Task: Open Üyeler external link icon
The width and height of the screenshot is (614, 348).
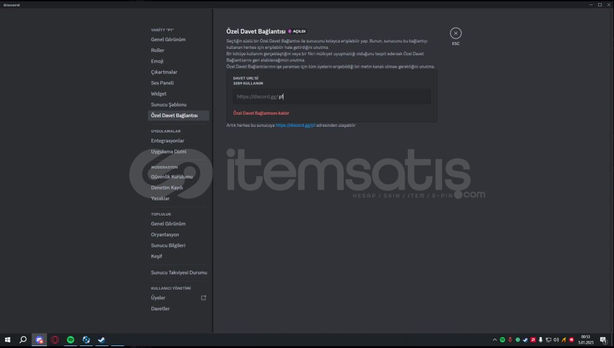Action: click(x=204, y=298)
